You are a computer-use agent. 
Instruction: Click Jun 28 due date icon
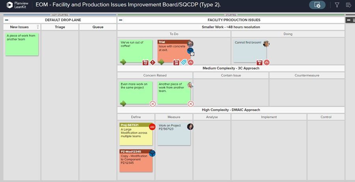click(x=176, y=63)
